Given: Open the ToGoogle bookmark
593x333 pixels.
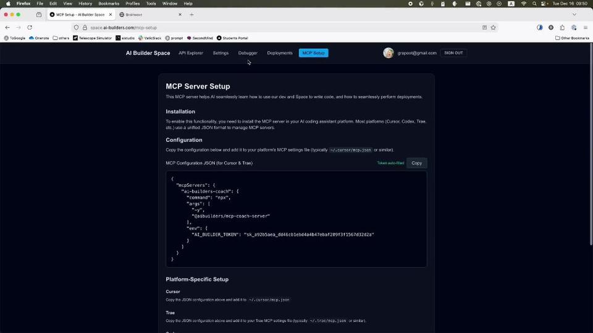Looking at the screenshot, I should [15, 38].
